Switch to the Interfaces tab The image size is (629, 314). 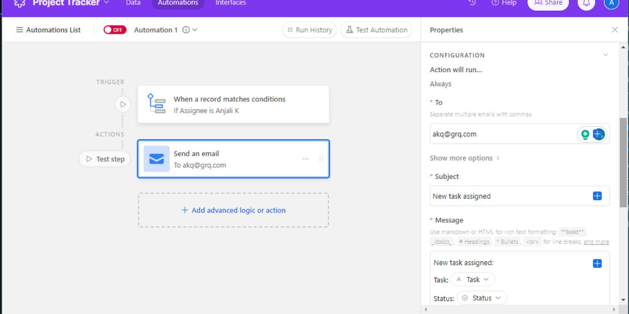[231, 3]
